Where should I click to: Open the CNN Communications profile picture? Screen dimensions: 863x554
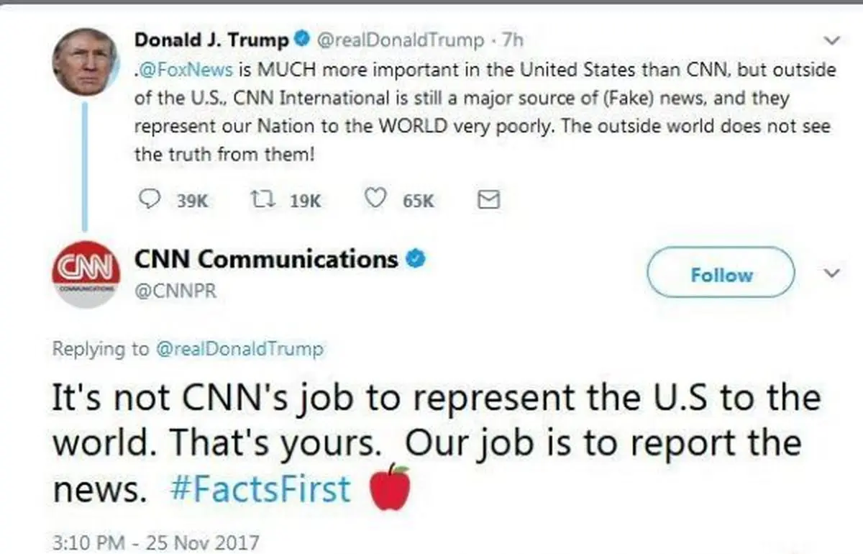pyautogui.click(x=86, y=274)
